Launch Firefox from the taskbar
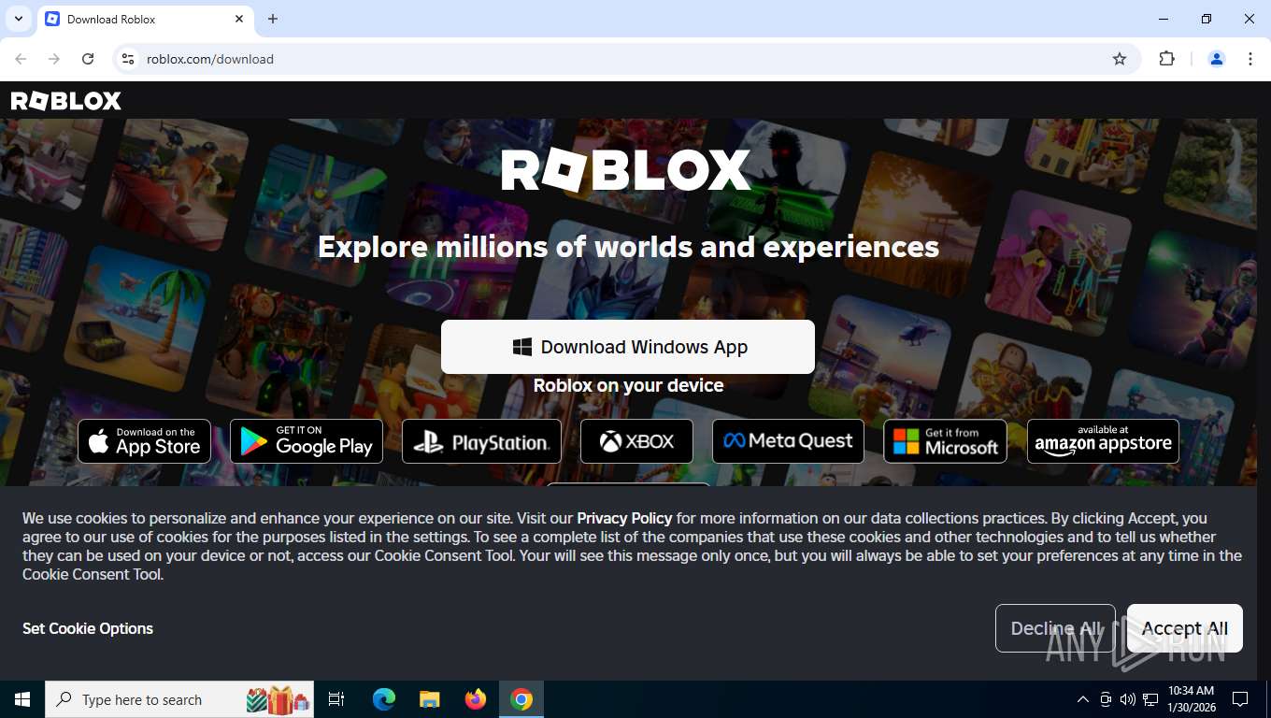The height and width of the screenshot is (718, 1271). click(x=476, y=699)
